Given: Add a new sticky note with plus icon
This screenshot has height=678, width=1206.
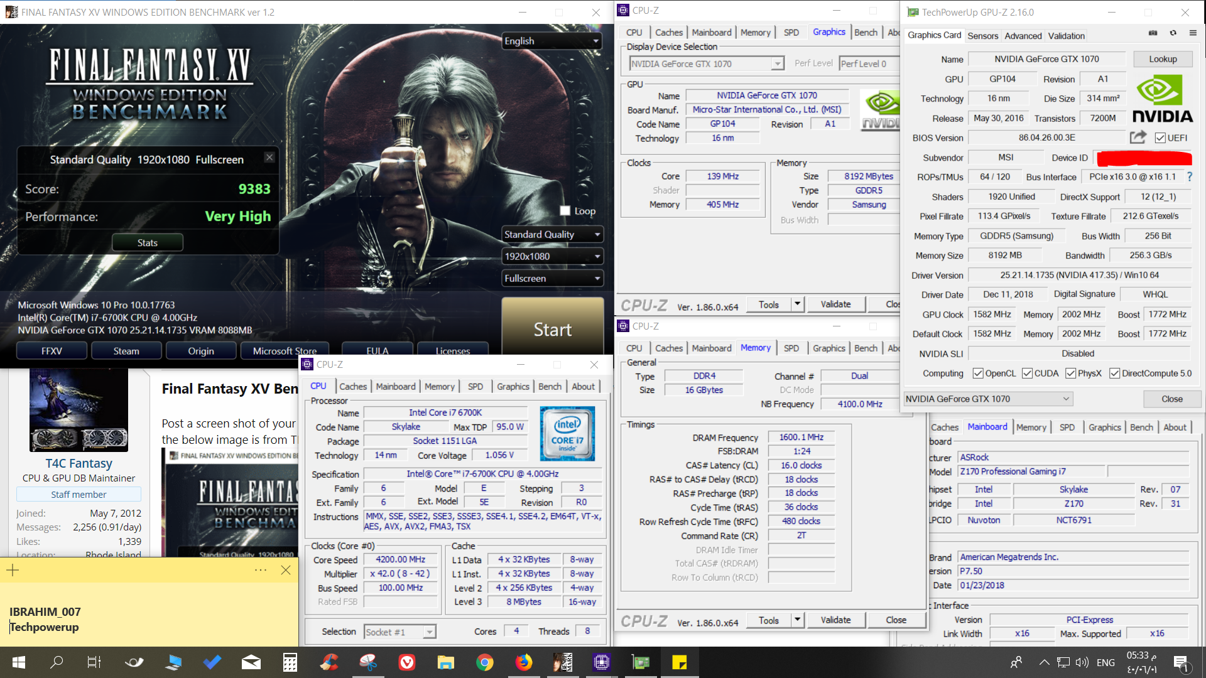Looking at the screenshot, I should point(13,570).
